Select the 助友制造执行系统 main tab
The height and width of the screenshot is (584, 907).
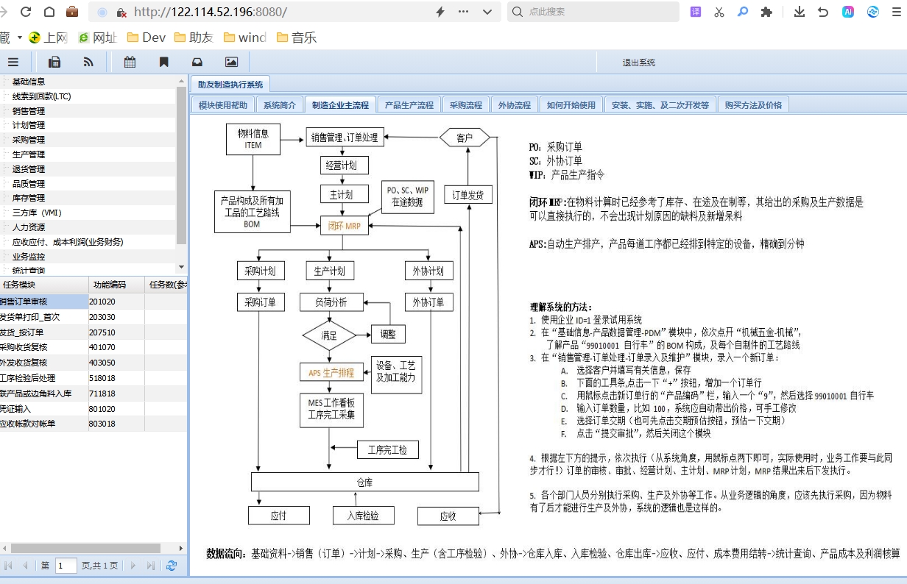coord(230,85)
